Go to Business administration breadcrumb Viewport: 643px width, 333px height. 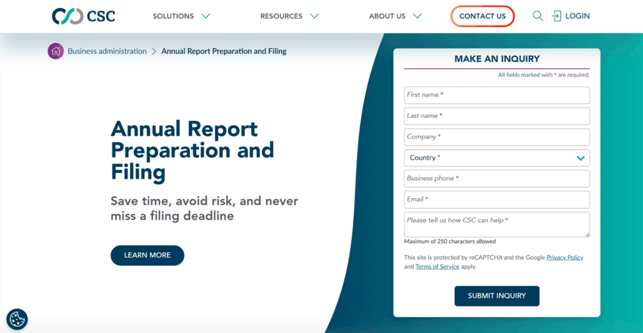coord(107,52)
